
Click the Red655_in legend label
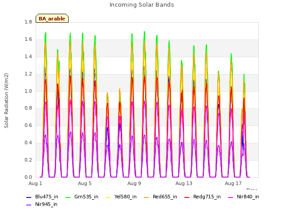[x=165, y=197]
